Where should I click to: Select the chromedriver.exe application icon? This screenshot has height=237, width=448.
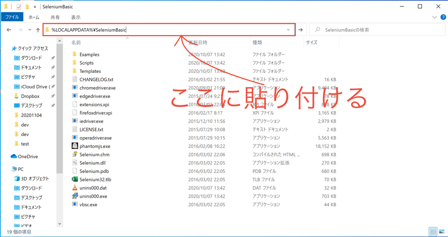point(75,88)
